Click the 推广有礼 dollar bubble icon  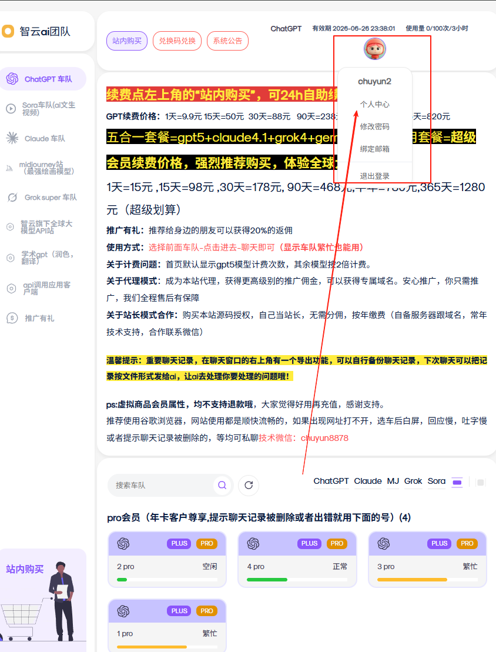click(x=12, y=318)
